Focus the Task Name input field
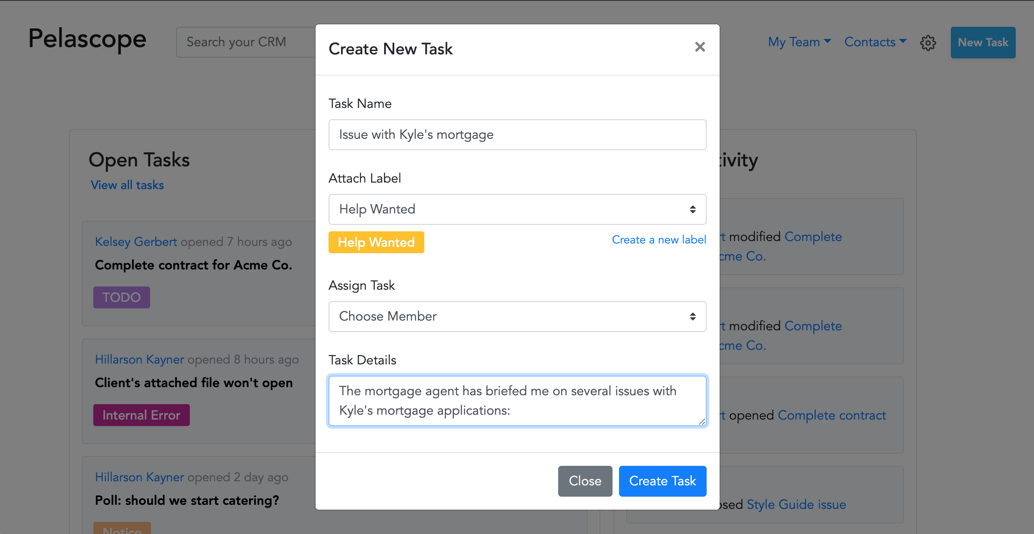The image size is (1034, 534). click(x=517, y=135)
